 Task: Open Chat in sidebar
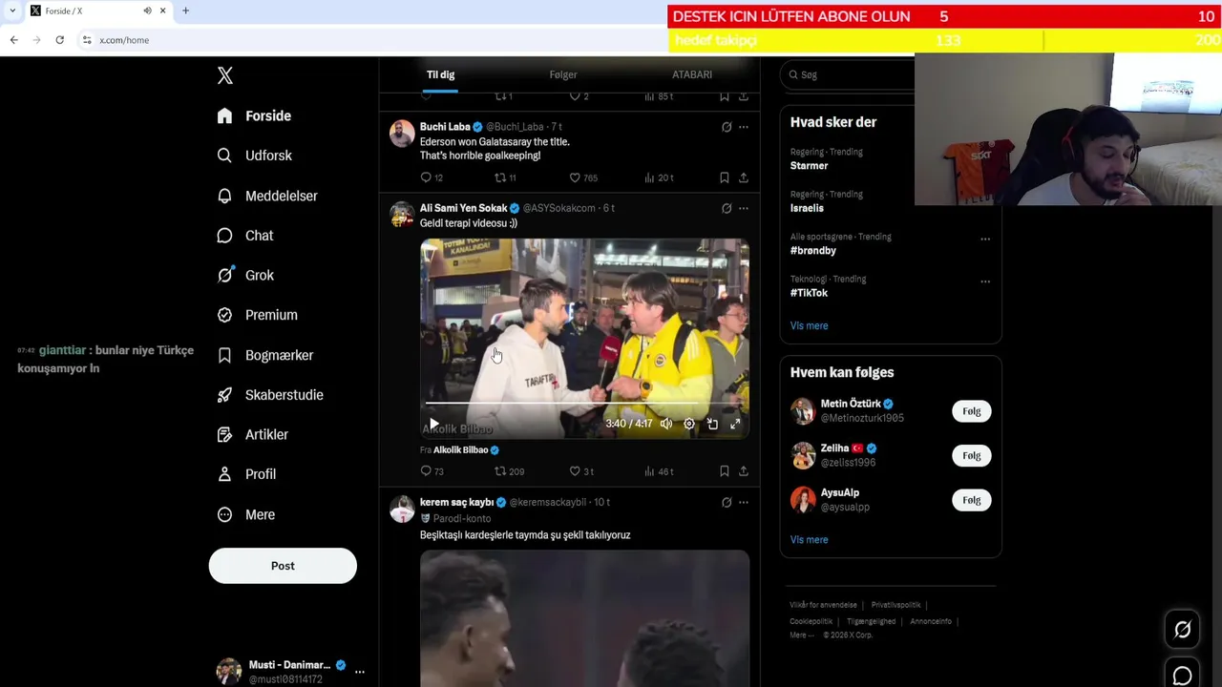point(244,236)
